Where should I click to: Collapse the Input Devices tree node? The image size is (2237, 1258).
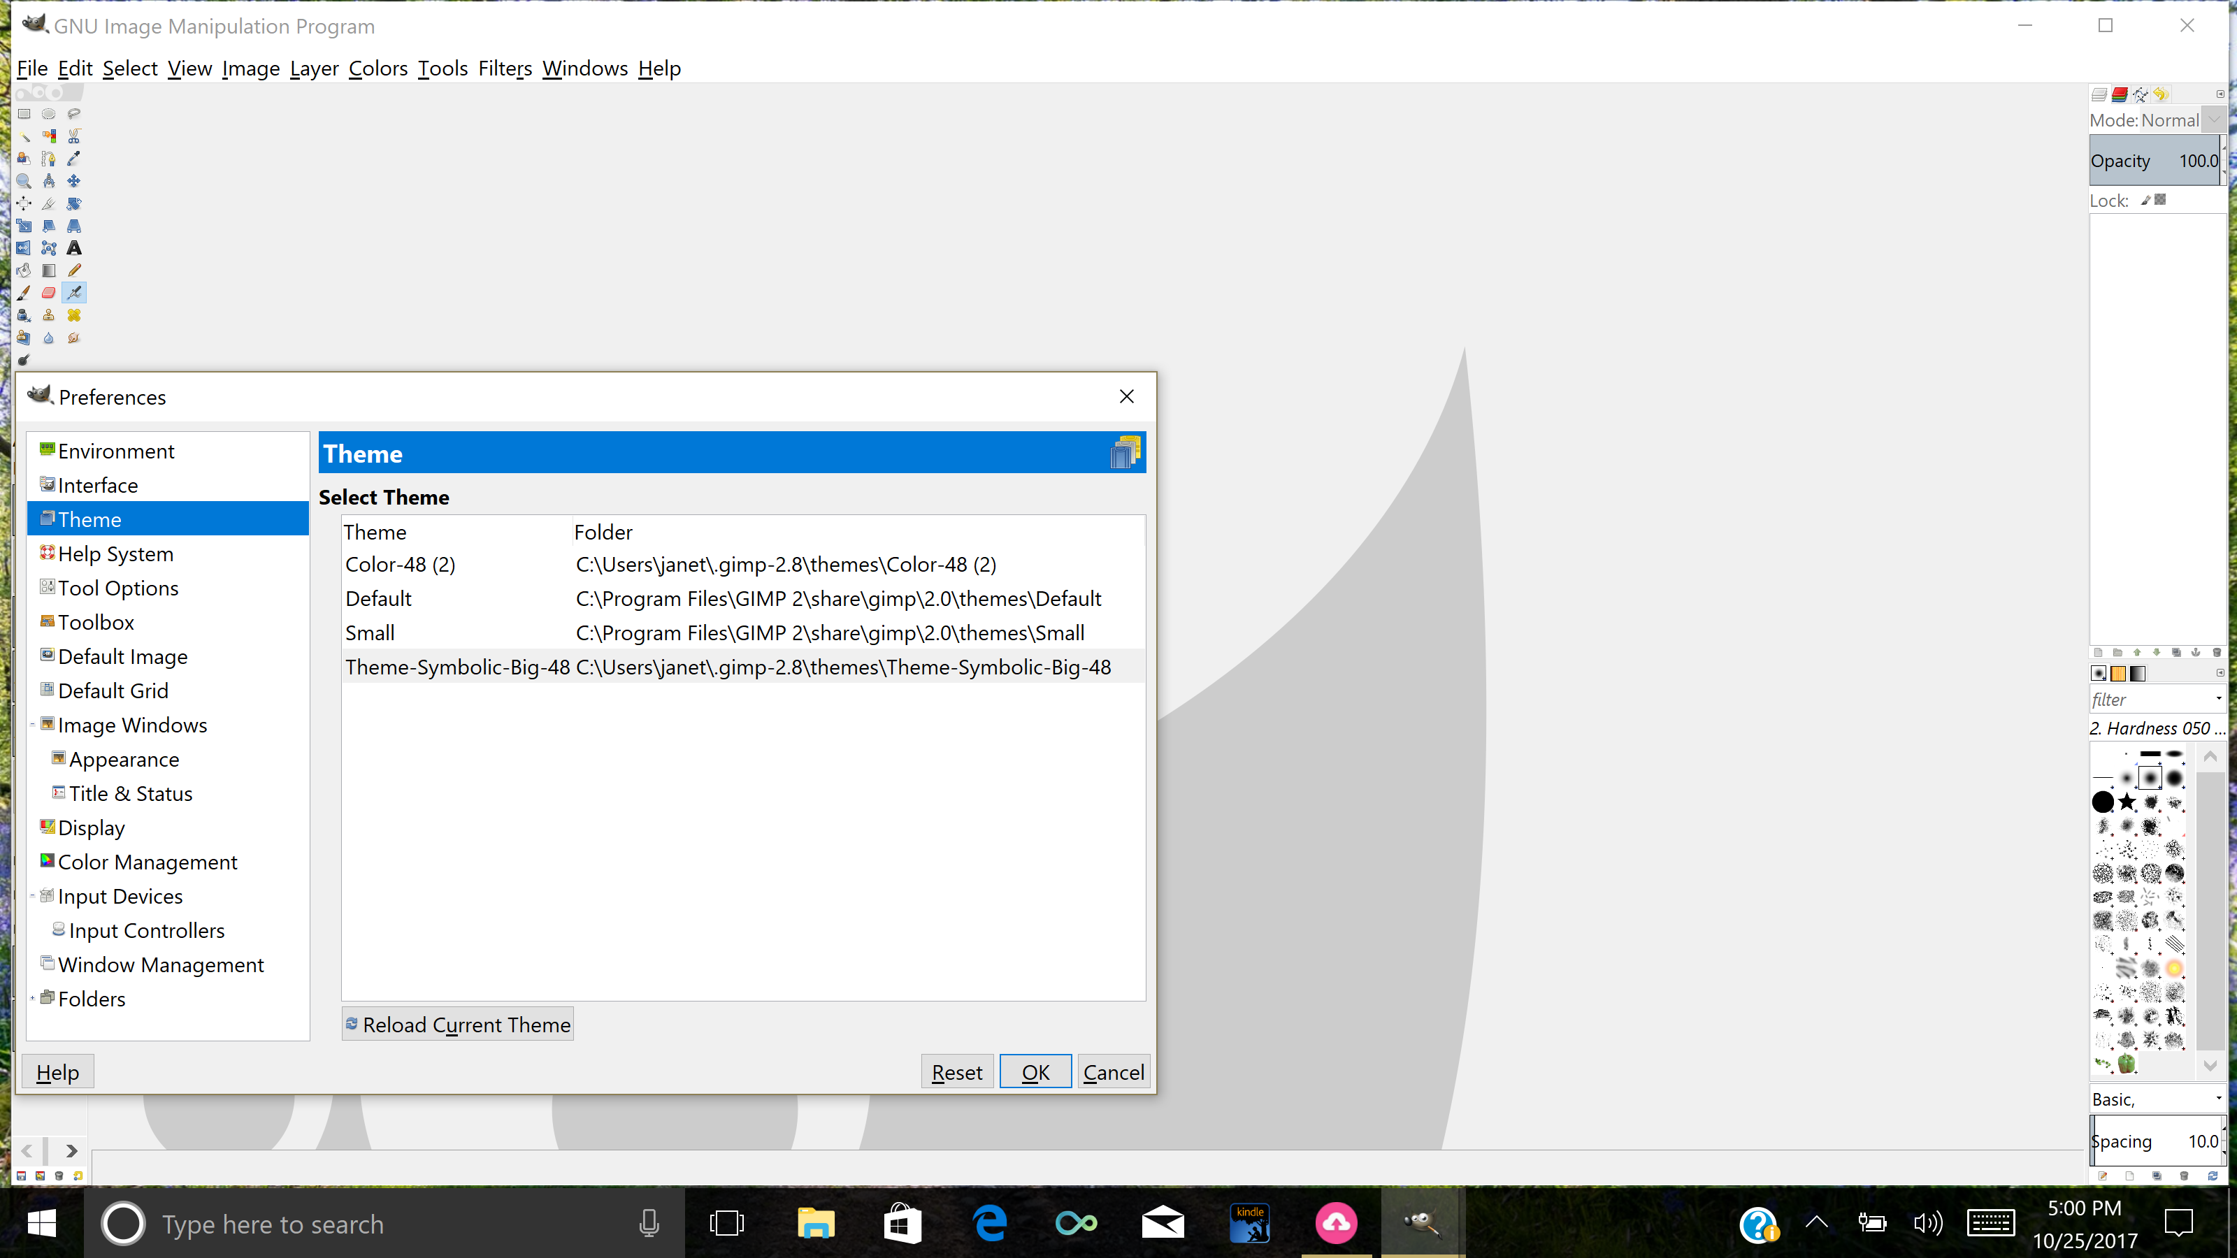click(x=33, y=896)
